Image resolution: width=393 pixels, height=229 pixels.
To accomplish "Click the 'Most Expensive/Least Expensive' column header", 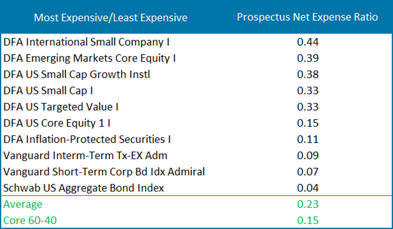I will click(x=111, y=18).
